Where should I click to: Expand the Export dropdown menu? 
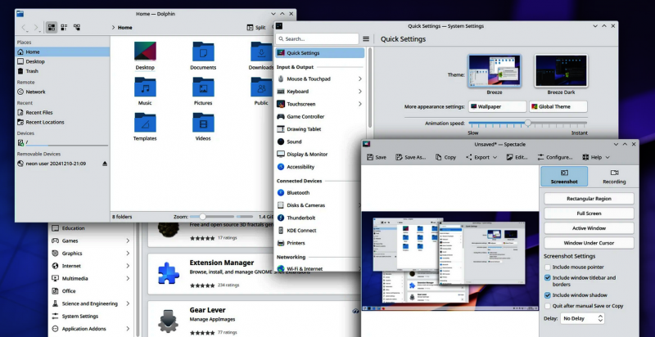point(481,157)
